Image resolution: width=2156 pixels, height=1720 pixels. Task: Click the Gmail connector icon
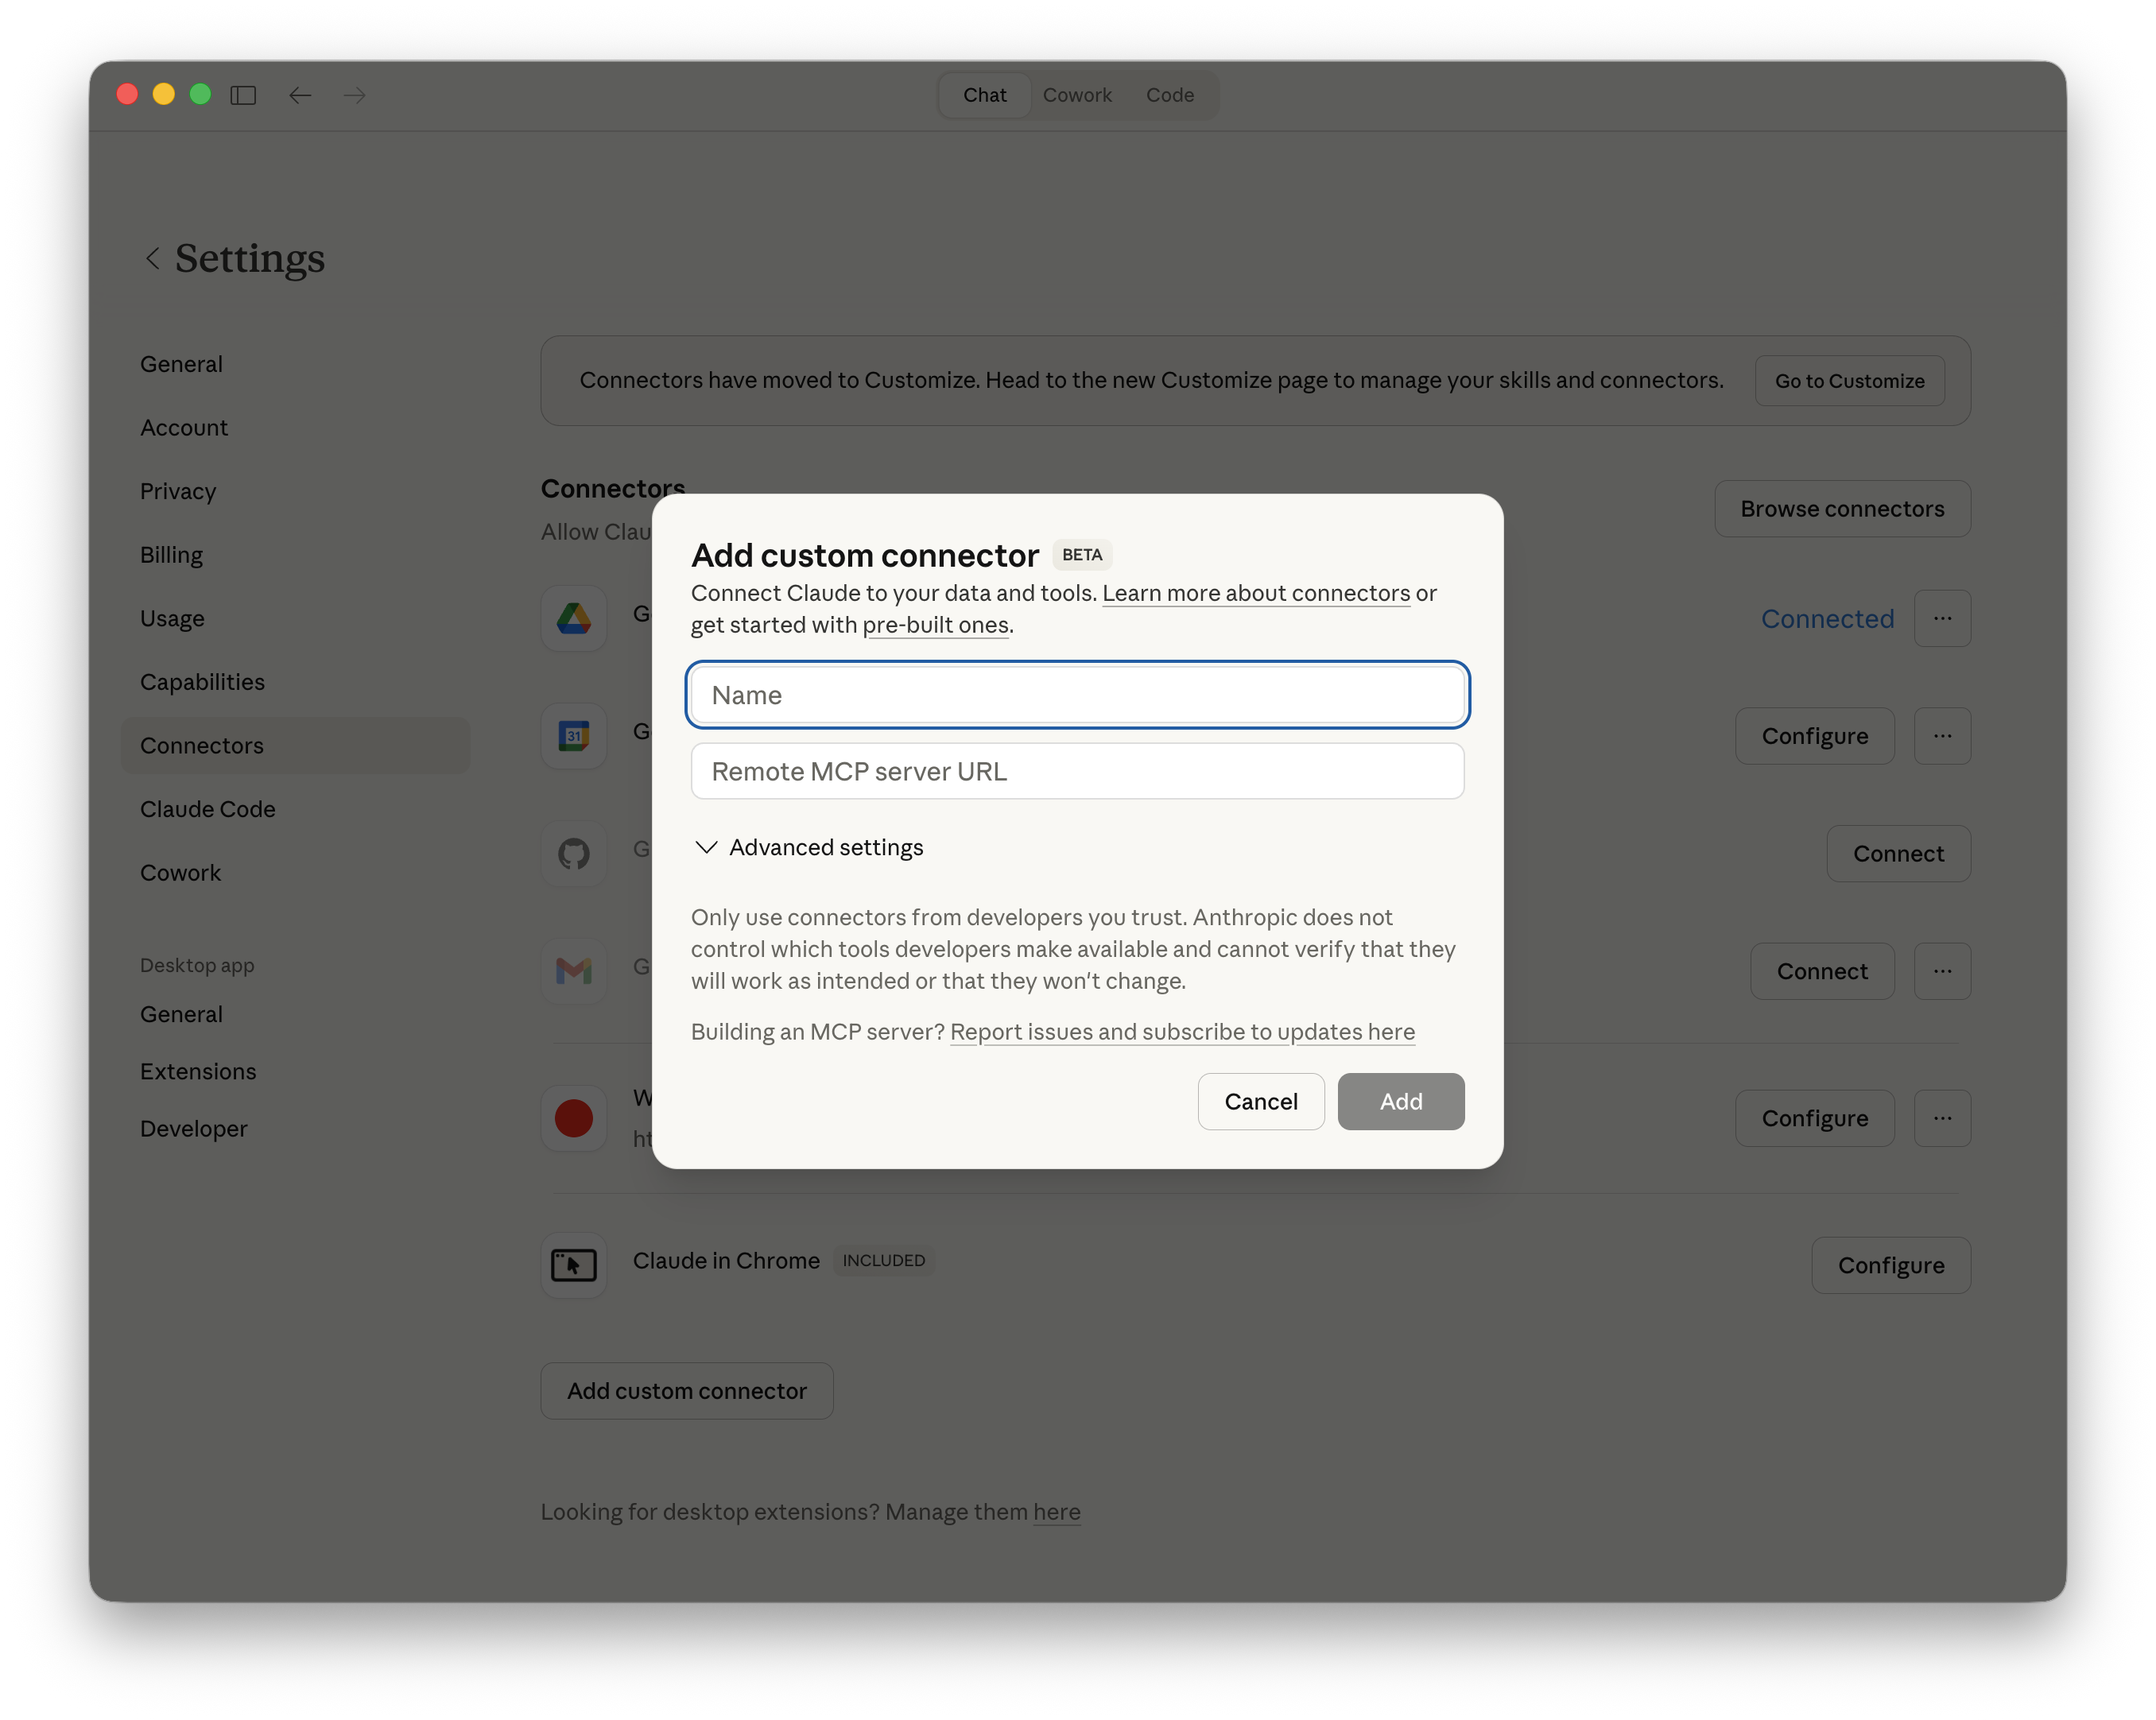(573, 970)
